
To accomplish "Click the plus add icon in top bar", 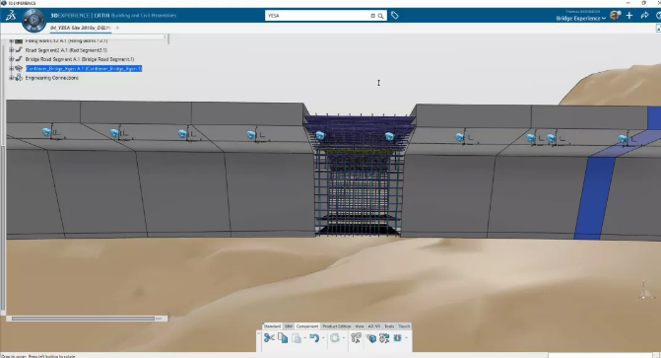I will pyautogui.click(x=629, y=16).
